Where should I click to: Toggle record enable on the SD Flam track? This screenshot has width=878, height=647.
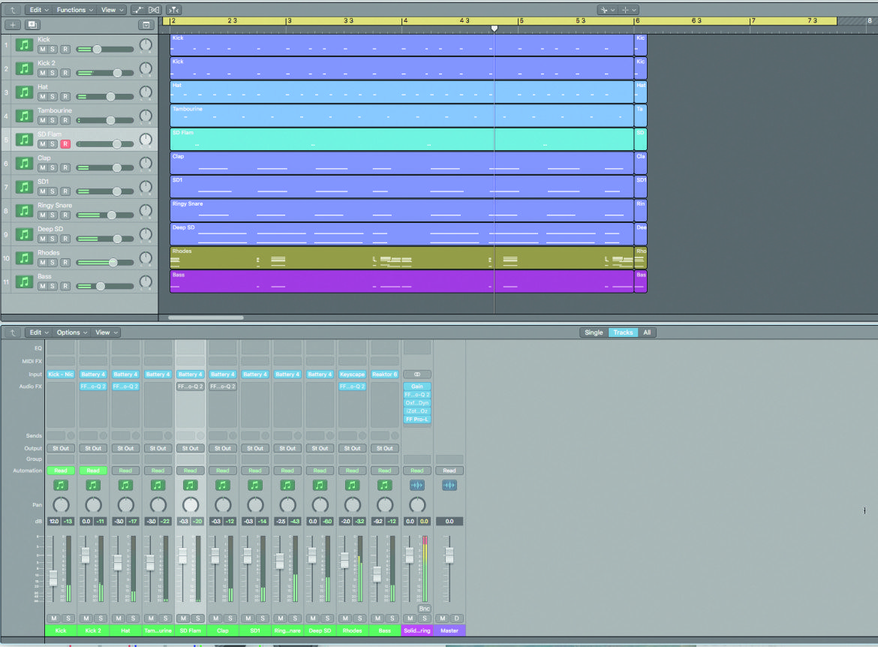coord(65,144)
